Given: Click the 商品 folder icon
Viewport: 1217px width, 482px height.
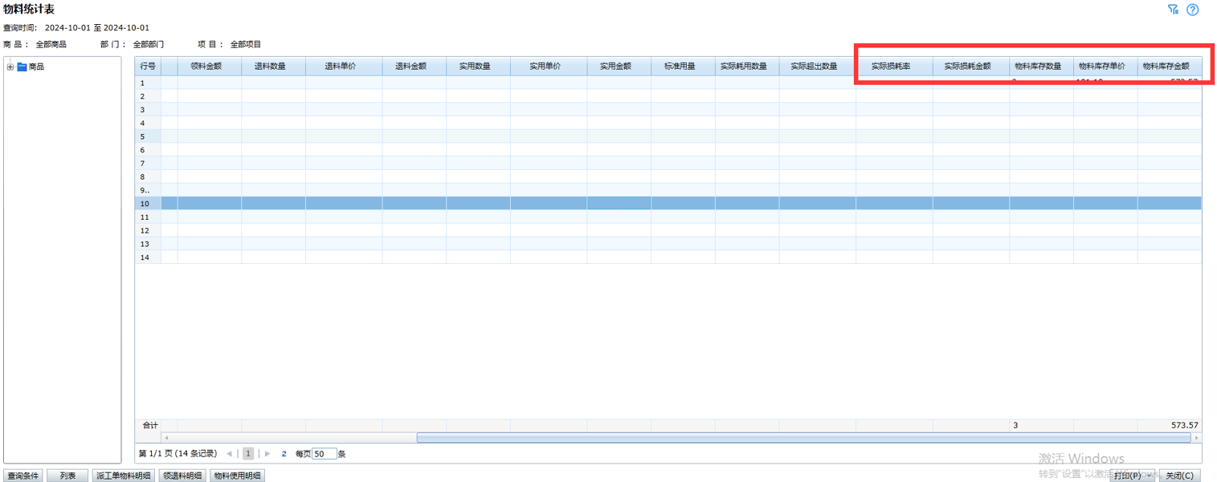Looking at the screenshot, I should coord(22,67).
